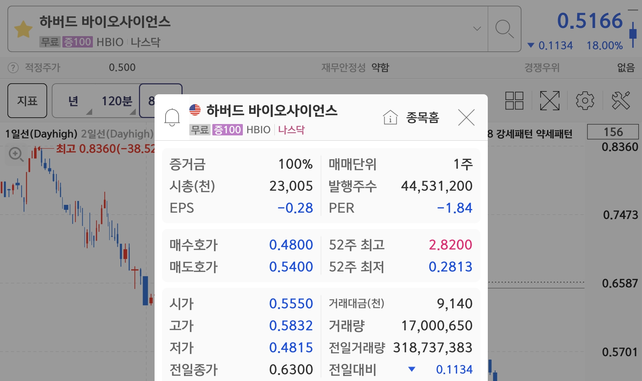Screen dimensions: 642x381
Task: Click the 거래량 value 17,000,650
Action: (x=437, y=326)
